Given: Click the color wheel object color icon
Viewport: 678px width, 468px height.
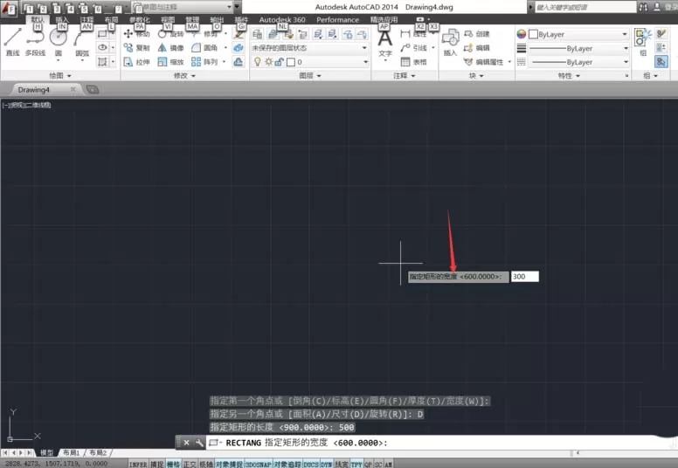Looking at the screenshot, I should (x=522, y=34).
